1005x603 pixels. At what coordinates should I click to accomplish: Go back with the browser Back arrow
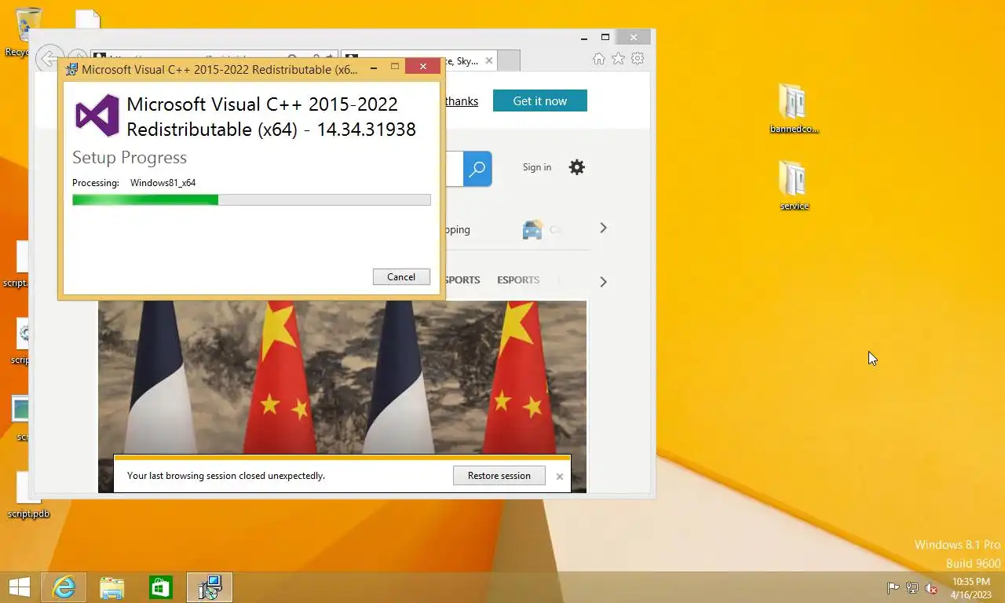tap(49, 58)
